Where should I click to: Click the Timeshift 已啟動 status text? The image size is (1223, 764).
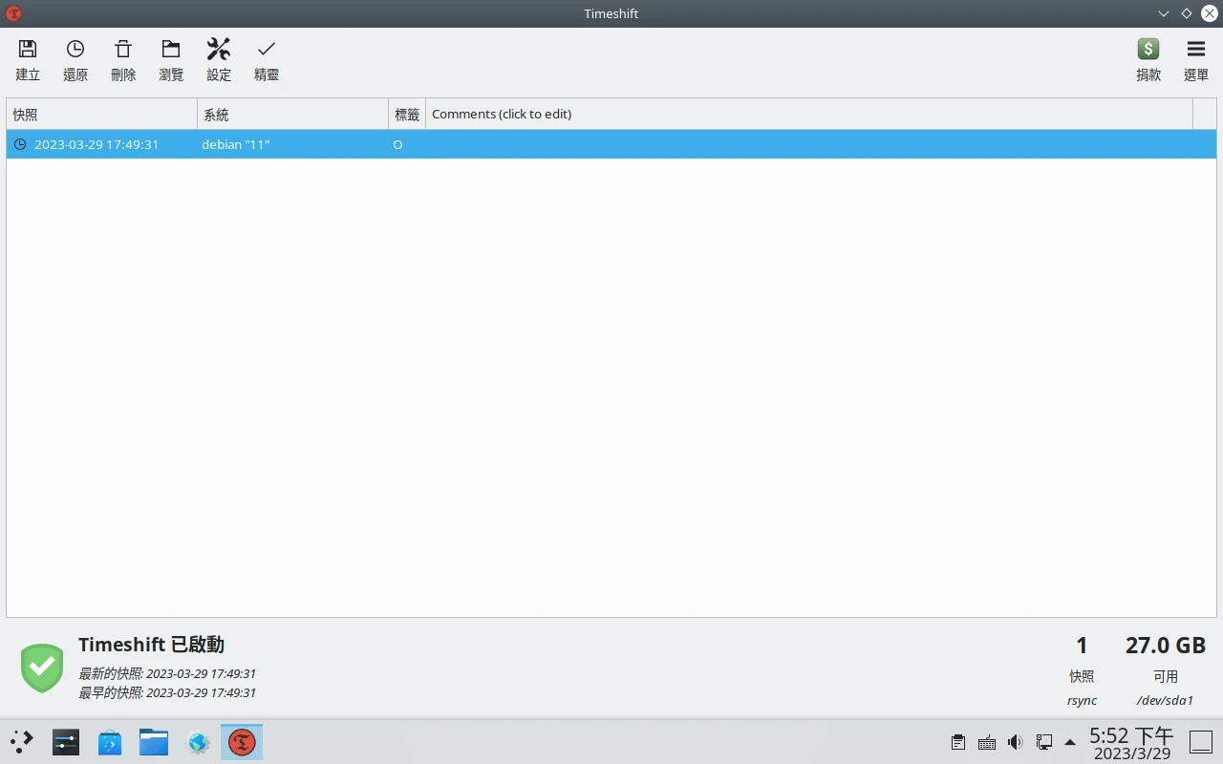point(151,645)
